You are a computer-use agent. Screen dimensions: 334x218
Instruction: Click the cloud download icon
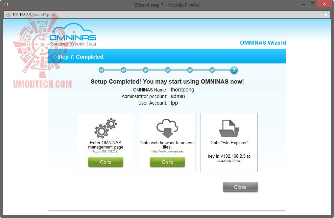(167, 128)
